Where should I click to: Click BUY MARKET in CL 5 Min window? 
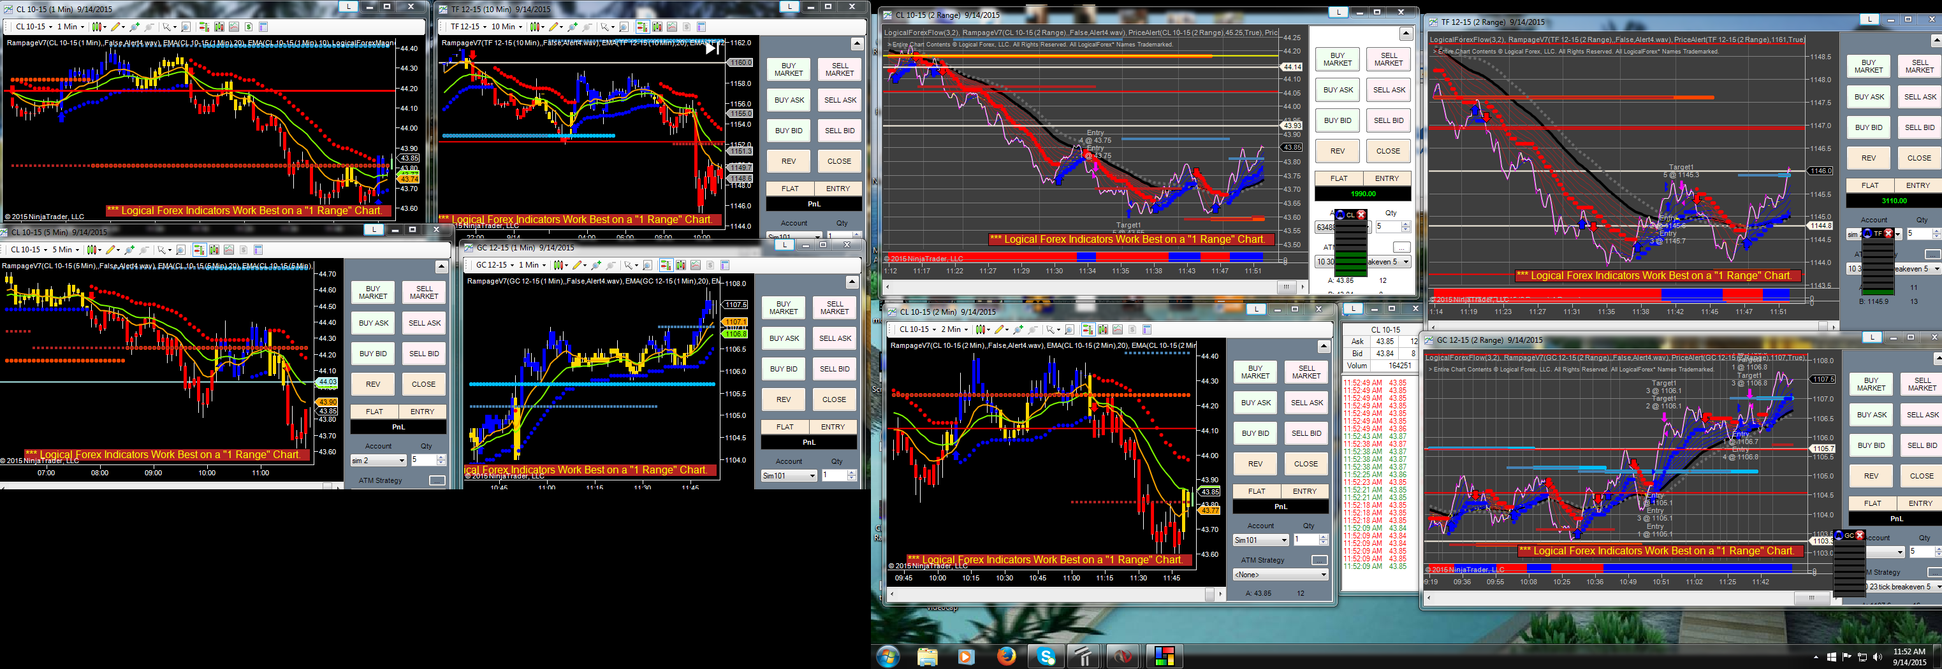tap(373, 292)
